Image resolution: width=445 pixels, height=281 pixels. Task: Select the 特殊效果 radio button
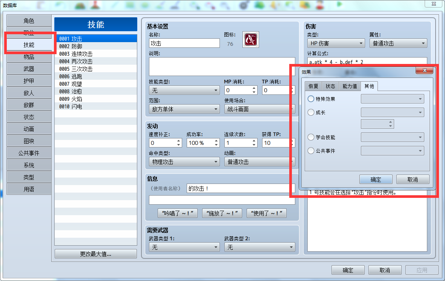(311, 99)
